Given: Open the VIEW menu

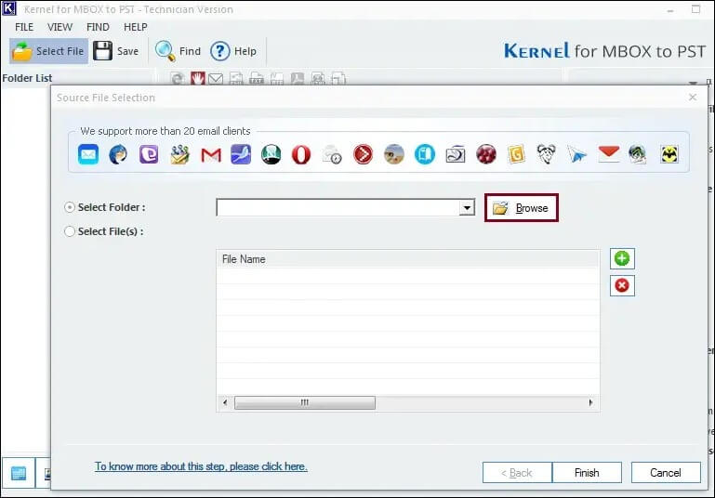Looking at the screenshot, I should coord(60,27).
